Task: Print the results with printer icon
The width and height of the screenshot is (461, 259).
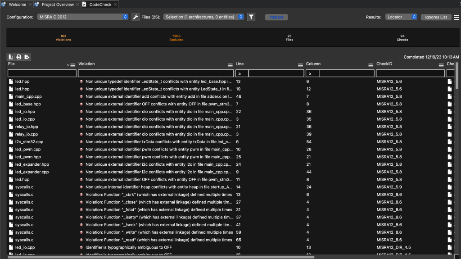Action: pyautogui.click(x=19, y=57)
